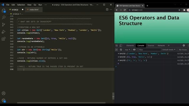Screen dimensions: 189x106
Task: Select the Console tab in DevTools
Action: pos(141,46)
